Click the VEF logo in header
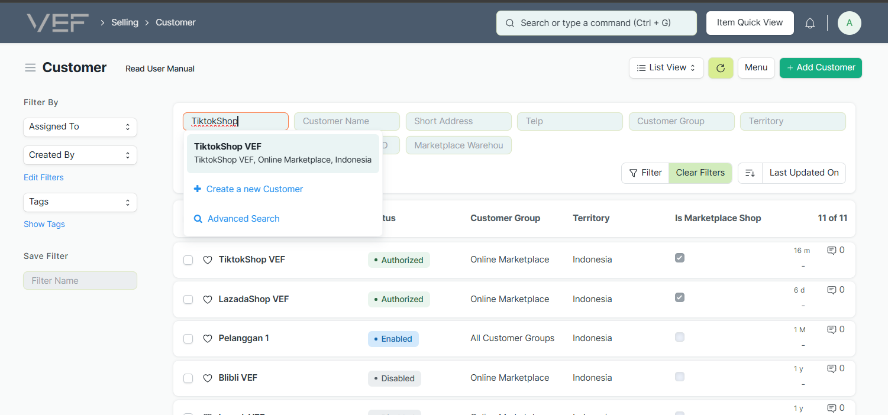The width and height of the screenshot is (888, 415). pyautogui.click(x=57, y=22)
